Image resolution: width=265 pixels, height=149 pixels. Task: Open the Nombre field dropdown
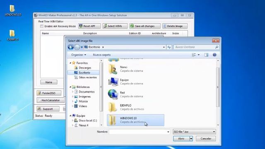tap(168, 132)
